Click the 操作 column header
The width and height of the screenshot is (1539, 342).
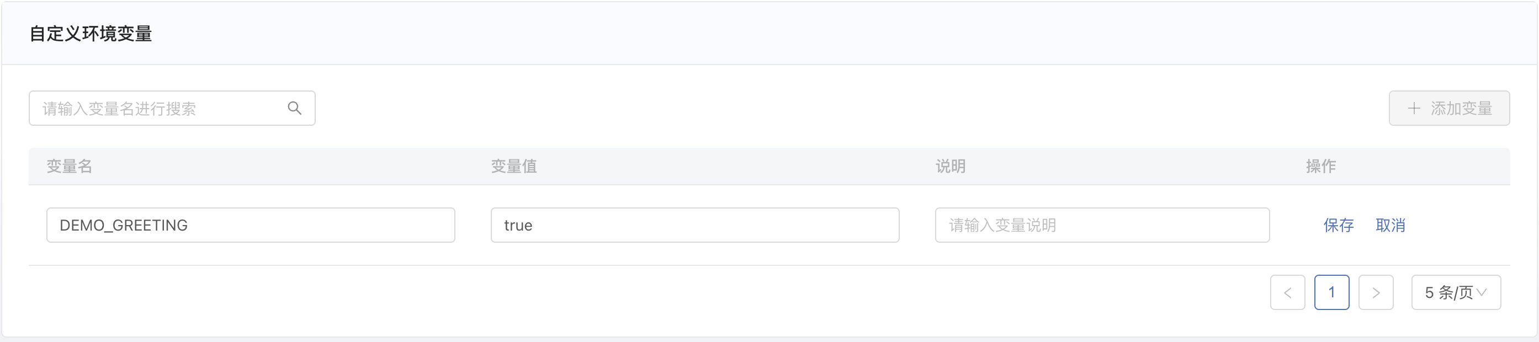click(1321, 166)
